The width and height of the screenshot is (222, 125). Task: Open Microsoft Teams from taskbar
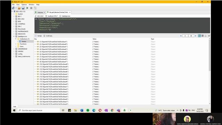point(118,110)
